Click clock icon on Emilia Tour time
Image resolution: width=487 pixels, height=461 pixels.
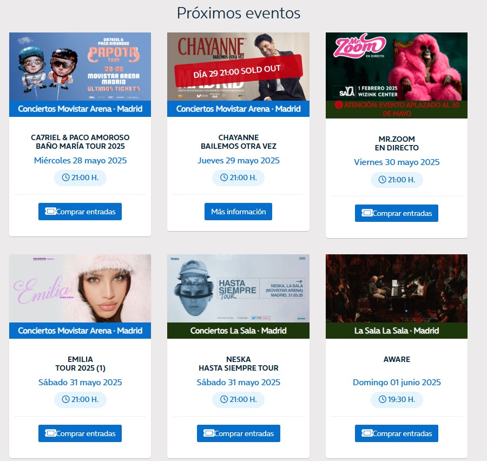[65, 399]
